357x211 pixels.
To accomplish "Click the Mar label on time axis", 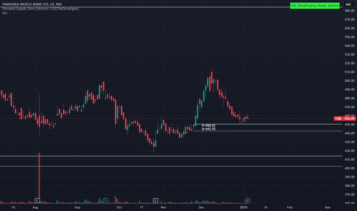I will click(x=328, y=207).
